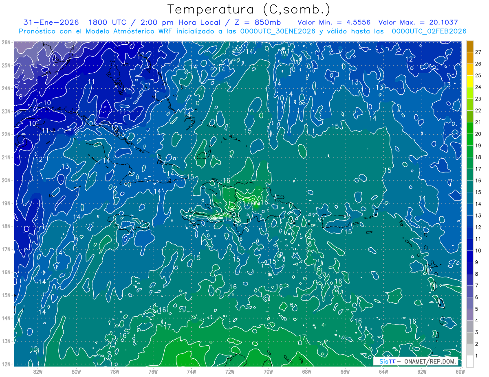This screenshot has width=489, height=377.
Task: Click the 64W longitude axis label
Action: 383,371
